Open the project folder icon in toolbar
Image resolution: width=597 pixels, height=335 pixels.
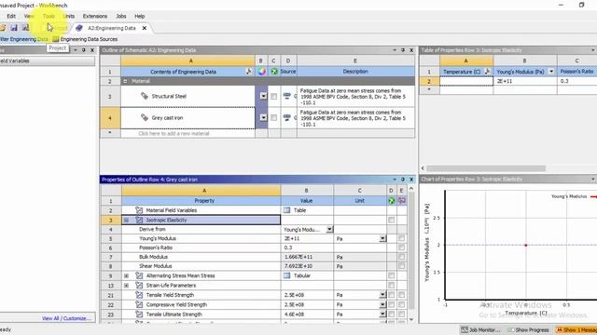pos(2,28)
